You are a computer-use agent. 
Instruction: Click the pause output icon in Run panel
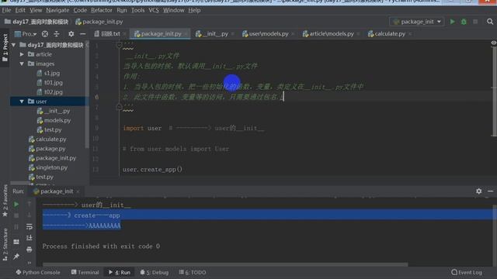tap(16, 227)
